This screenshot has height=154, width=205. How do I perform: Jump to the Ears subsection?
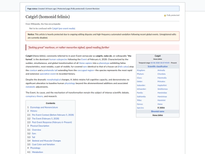pos(34,133)
